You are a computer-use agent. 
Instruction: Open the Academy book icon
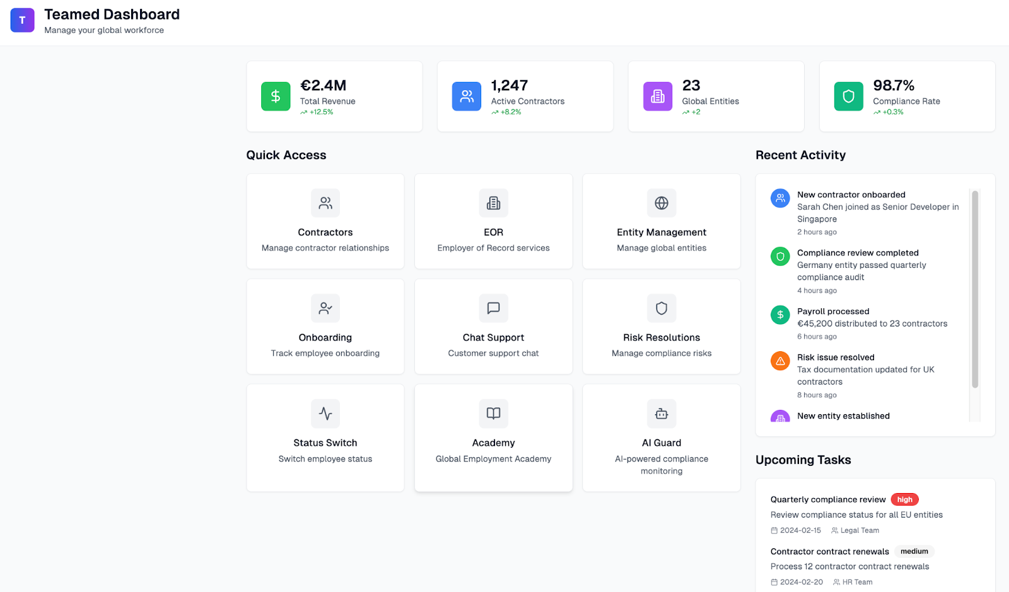tap(493, 414)
